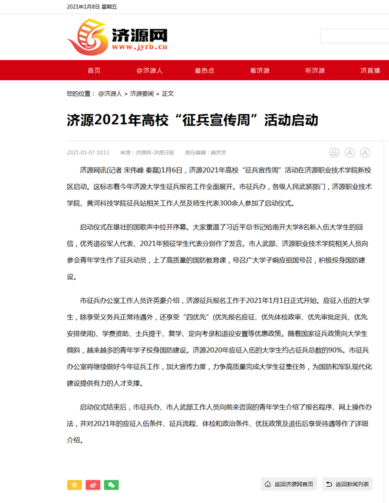Share article to QQ Zone star icon
Viewport: 389px width, 503px height.
click(x=75, y=484)
